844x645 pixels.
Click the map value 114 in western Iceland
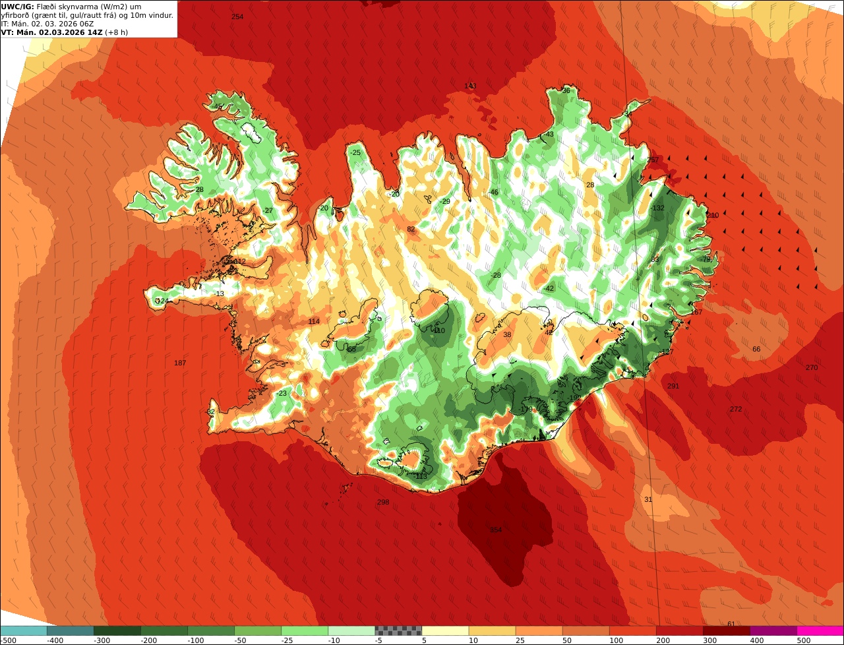click(x=314, y=321)
